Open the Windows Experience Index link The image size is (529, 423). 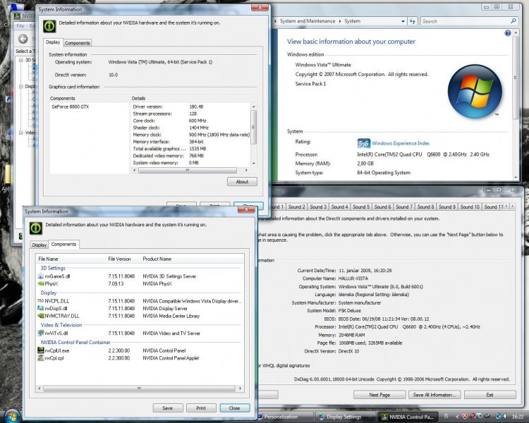[x=401, y=143]
